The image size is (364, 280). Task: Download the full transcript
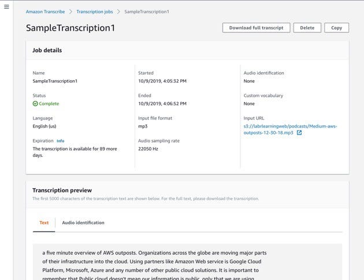pos(256,28)
